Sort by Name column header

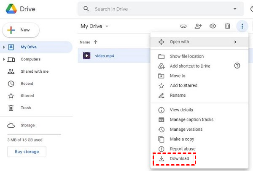[x=85, y=42]
